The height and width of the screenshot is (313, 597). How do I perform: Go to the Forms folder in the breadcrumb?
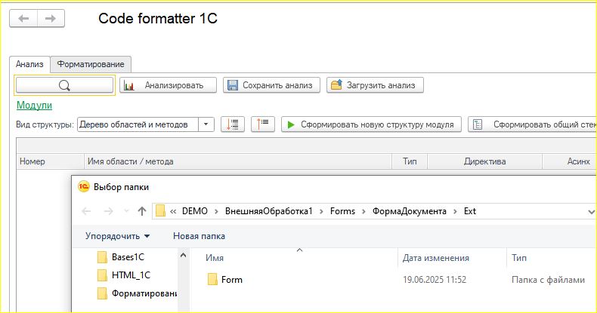(x=342, y=211)
